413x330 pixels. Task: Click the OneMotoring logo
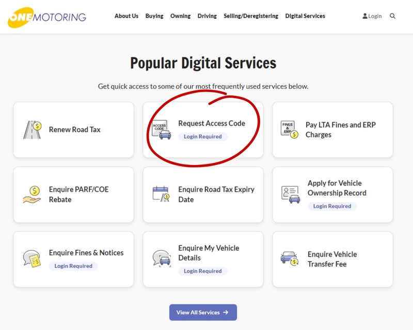click(47, 17)
